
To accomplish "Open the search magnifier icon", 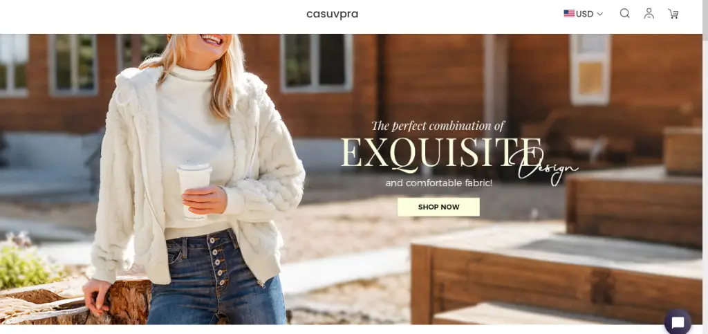I will (x=624, y=14).
